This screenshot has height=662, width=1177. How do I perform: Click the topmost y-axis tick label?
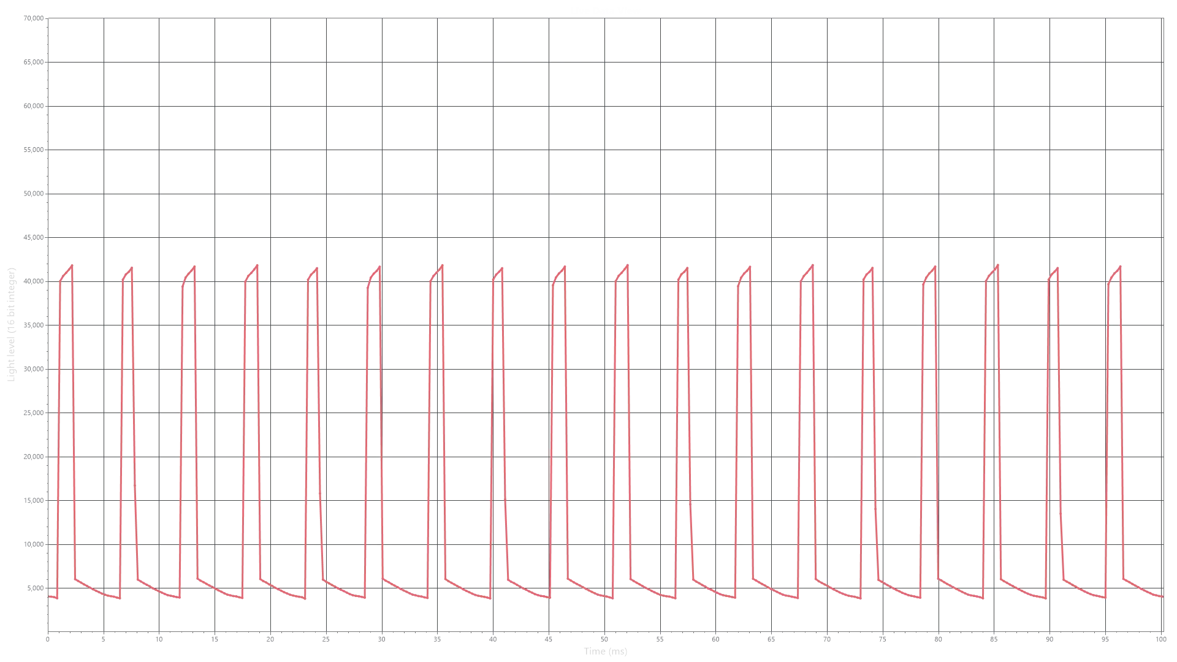(x=32, y=20)
